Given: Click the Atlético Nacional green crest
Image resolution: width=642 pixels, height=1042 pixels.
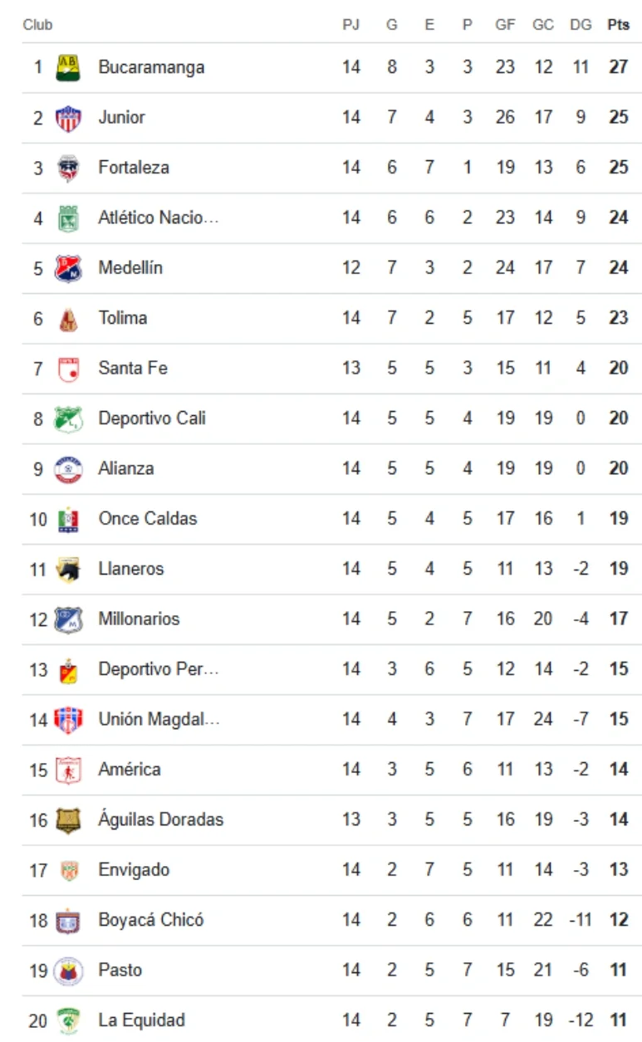Looking at the screenshot, I should click(x=68, y=218).
